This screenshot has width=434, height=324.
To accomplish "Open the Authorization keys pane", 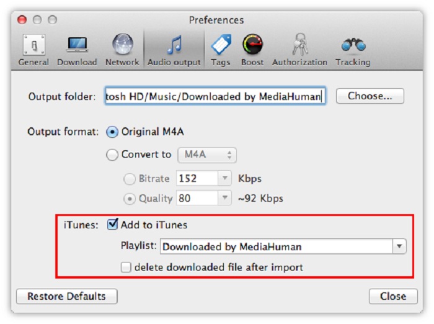I will tap(299, 50).
